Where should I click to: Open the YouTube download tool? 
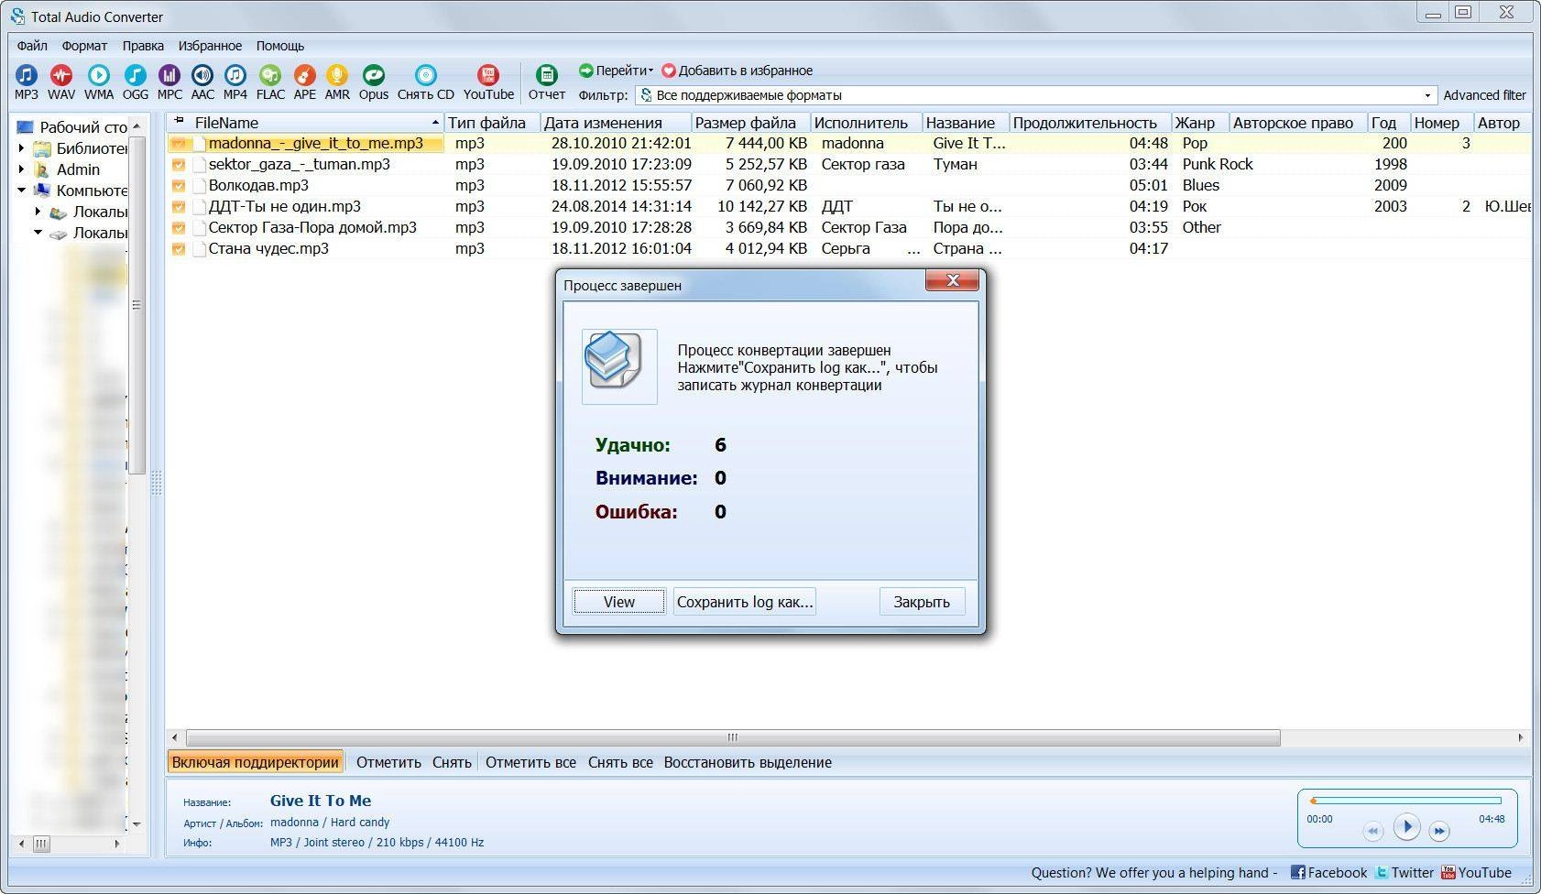488,82
